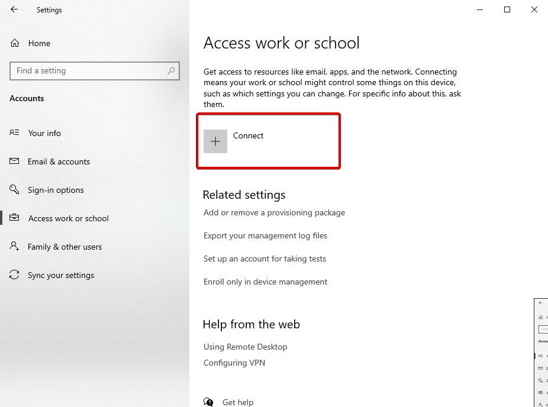Open Set up an account for taking tests

point(265,259)
